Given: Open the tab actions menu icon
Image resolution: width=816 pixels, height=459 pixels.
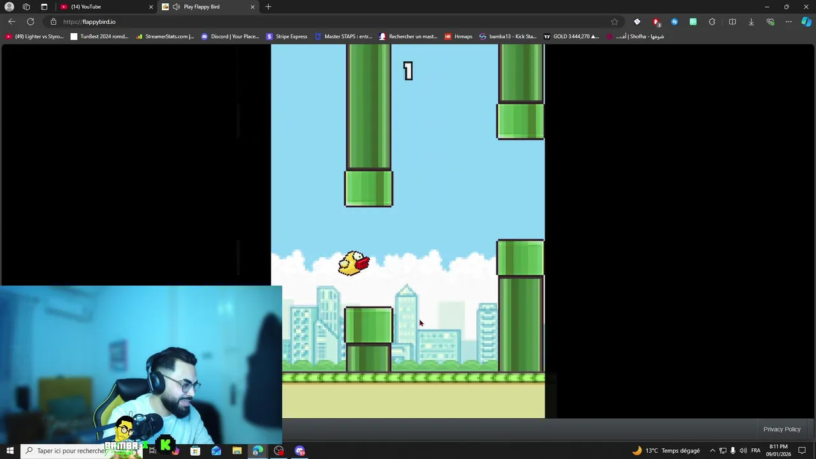Looking at the screenshot, I should point(44,6).
